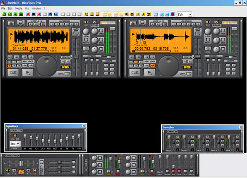Click the CUE button on right deck

click(x=135, y=73)
